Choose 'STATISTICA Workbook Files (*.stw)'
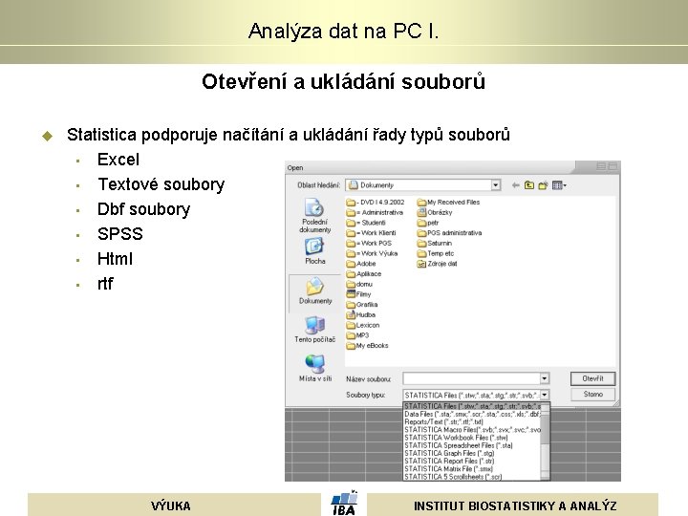The image size is (688, 516). (x=472, y=438)
